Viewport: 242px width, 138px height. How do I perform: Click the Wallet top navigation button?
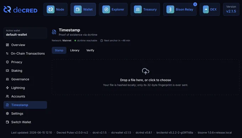point(83,9)
